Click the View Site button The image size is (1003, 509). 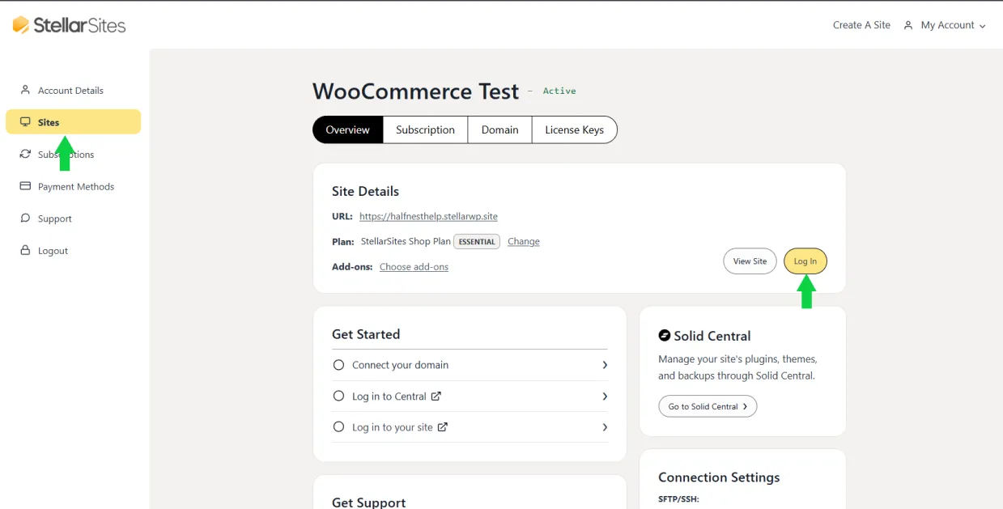tap(749, 261)
